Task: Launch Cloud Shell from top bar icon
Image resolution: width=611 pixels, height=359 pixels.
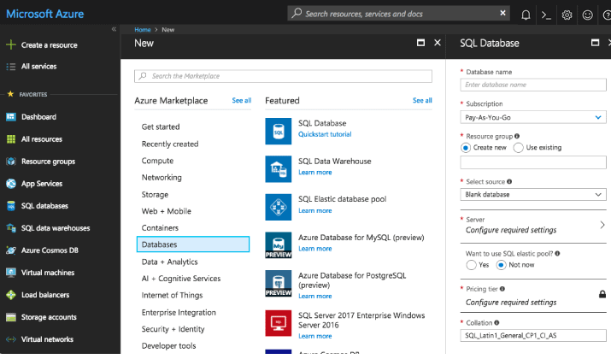Action: tap(546, 15)
